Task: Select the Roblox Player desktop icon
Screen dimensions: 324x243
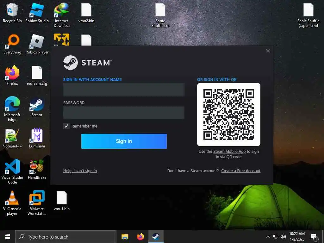Action: [x=37, y=44]
